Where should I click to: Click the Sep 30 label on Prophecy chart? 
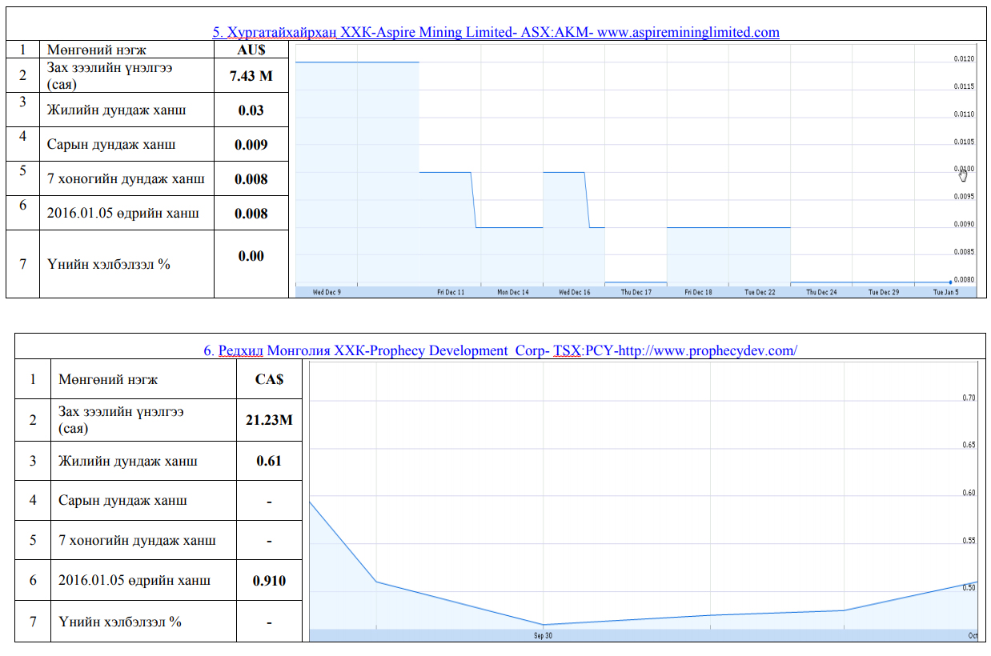(543, 636)
